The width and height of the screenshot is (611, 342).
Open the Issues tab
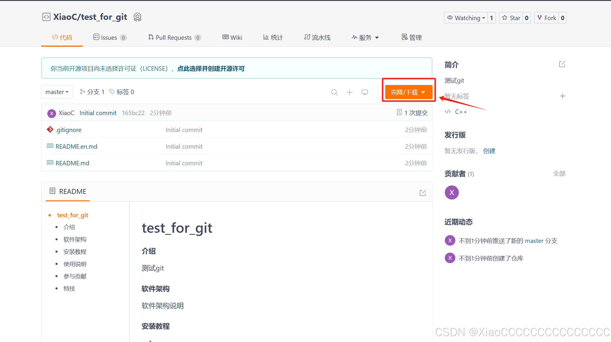pos(110,37)
